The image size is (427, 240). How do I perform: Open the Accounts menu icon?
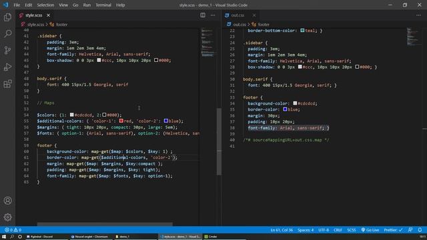(x=7, y=201)
